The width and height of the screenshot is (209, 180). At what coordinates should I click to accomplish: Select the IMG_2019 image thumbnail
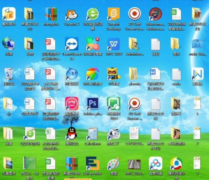point(134,163)
